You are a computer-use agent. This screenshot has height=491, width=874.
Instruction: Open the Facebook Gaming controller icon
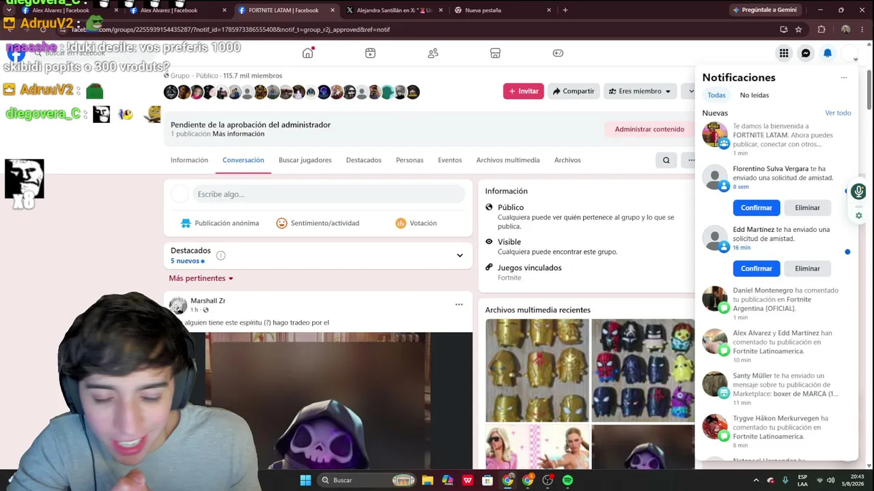coord(558,53)
